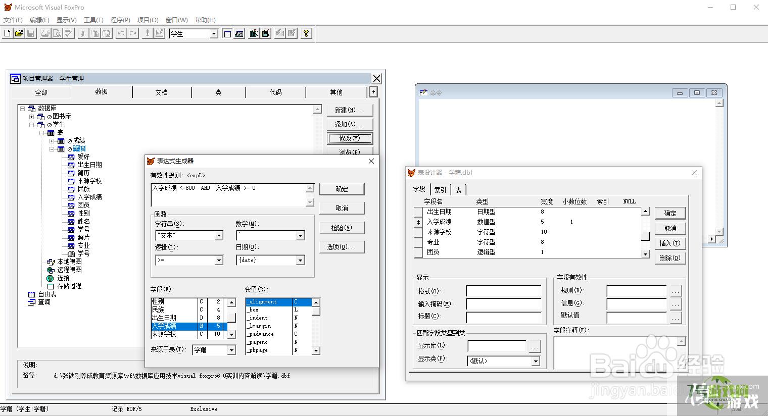Screen dimensions: 768x416
Task: Click the Run exclamation mark icon
Action: pos(148,33)
